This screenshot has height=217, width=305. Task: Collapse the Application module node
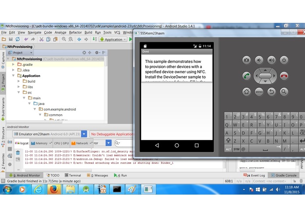(13, 76)
